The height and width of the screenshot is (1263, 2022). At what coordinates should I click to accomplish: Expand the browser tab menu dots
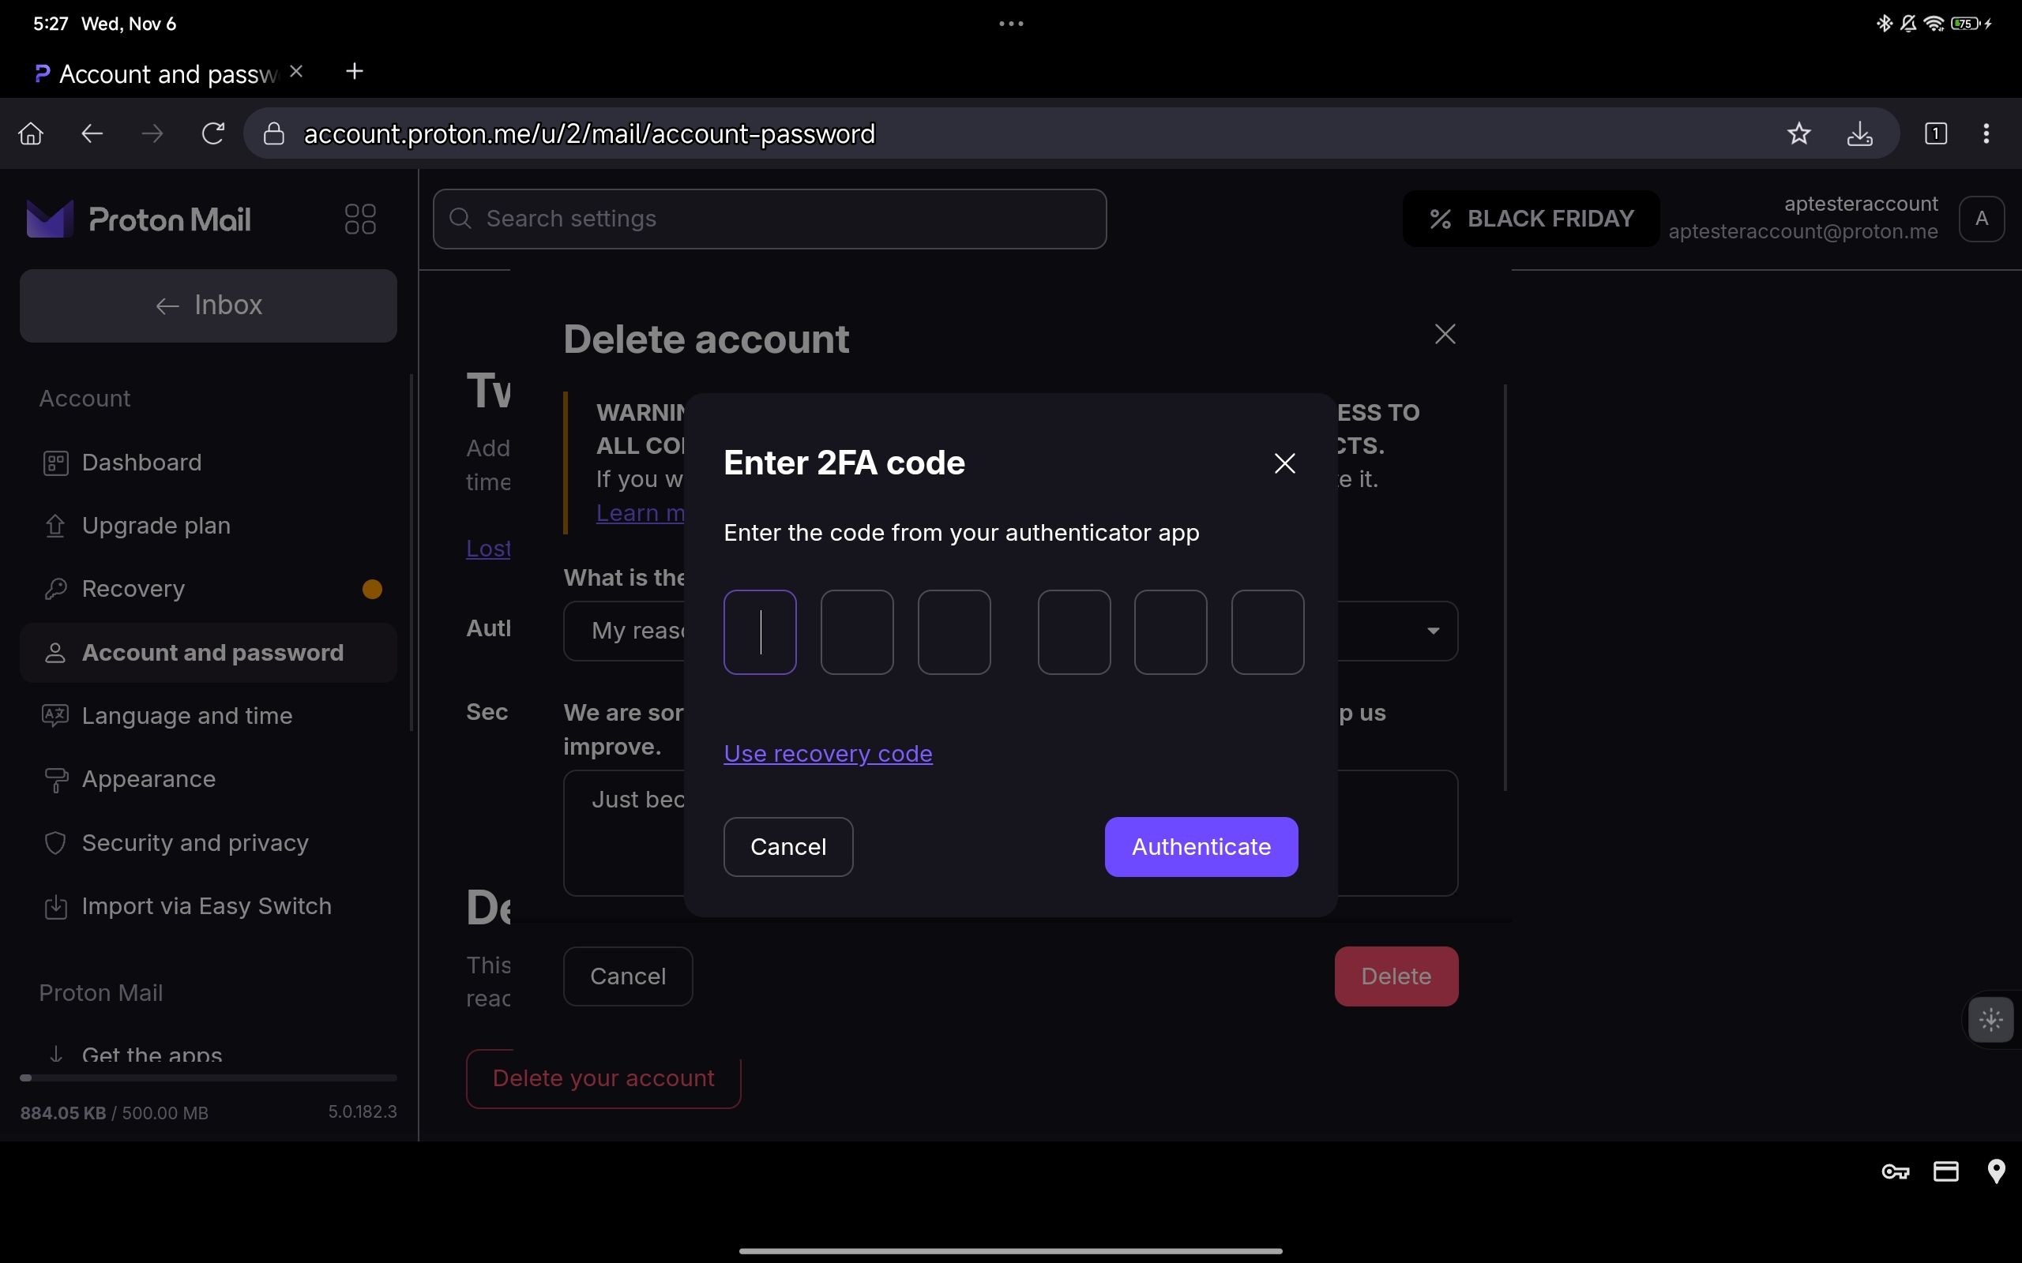coord(1010,22)
